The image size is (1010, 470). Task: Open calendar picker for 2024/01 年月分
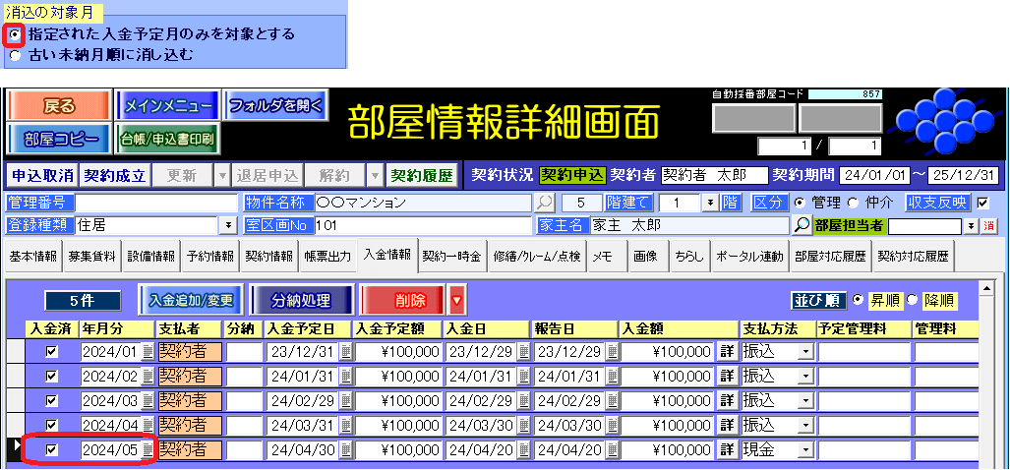(149, 352)
